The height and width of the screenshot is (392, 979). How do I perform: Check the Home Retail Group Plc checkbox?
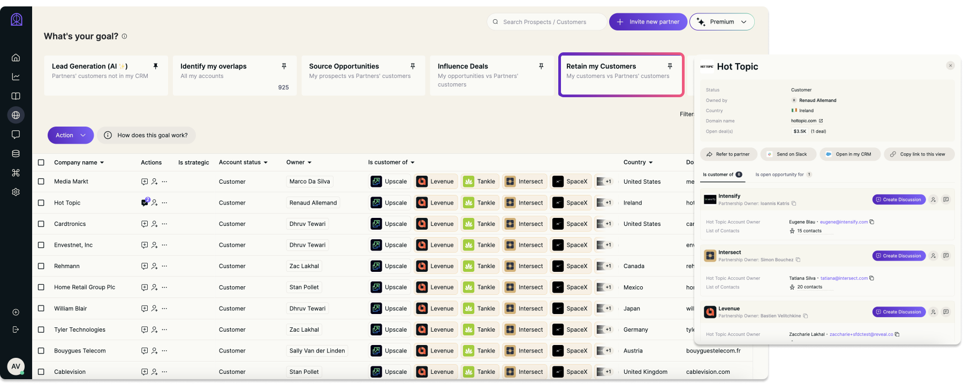click(41, 287)
